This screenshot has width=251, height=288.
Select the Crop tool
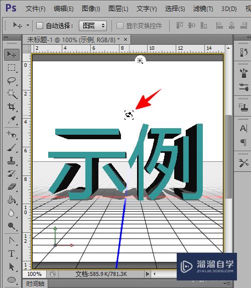[x=12, y=107]
